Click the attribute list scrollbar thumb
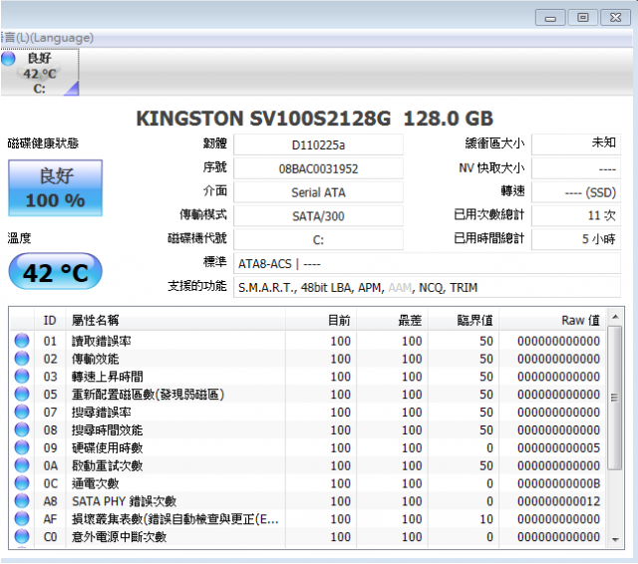Image resolution: width=638 pixels, height=564 pixels. (x=615, y=398)
